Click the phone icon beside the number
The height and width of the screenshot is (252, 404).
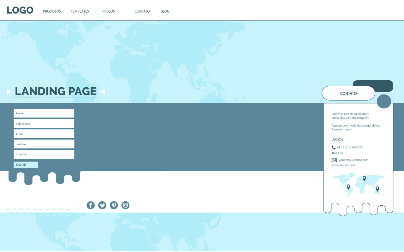[334, 147]
